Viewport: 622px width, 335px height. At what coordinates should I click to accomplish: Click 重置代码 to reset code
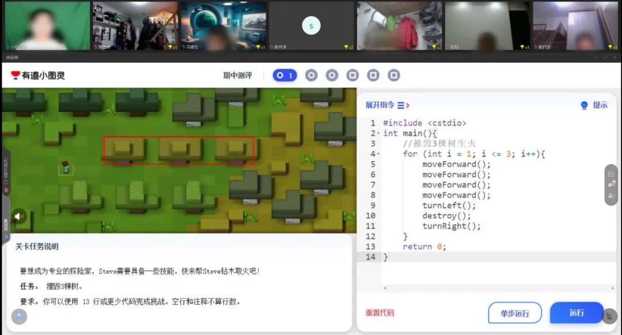point(380,313)
